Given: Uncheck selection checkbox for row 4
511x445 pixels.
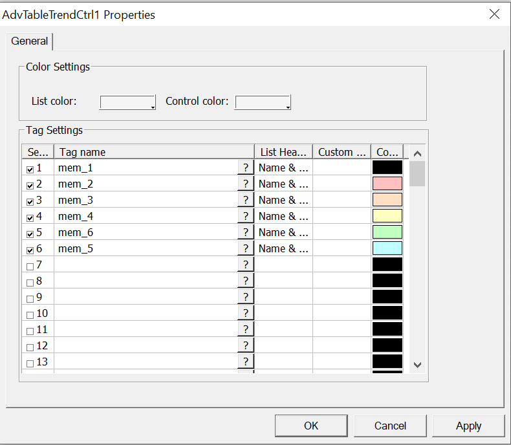Looking at the screenshot, I should coord(30,218).
